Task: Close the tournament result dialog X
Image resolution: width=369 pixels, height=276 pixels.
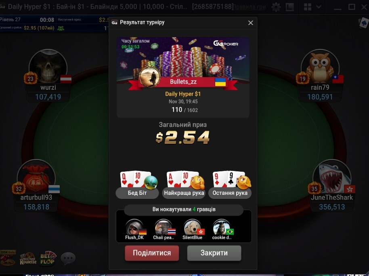Action: tap(251, 23)
